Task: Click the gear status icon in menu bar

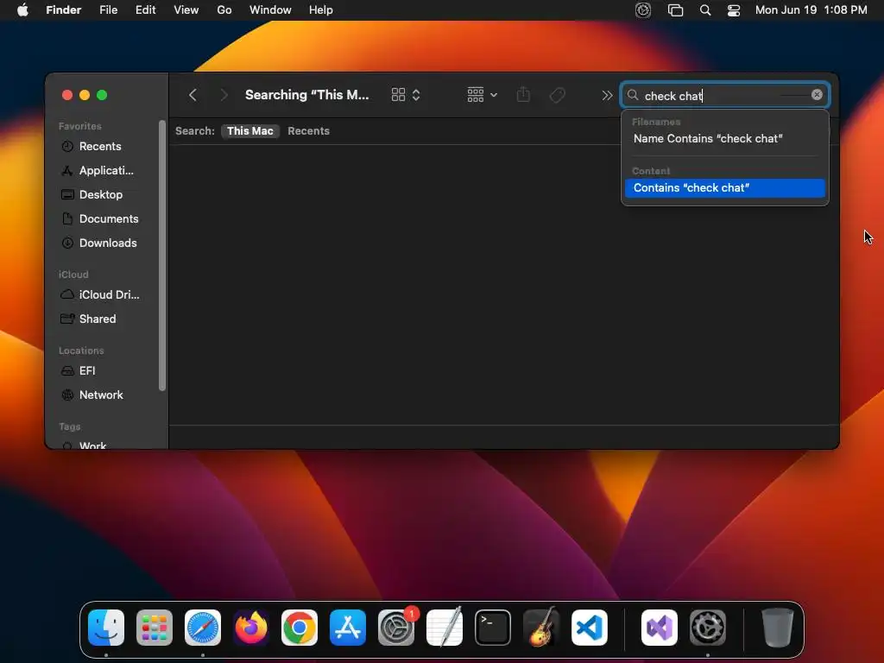Action: click(643, 10)
